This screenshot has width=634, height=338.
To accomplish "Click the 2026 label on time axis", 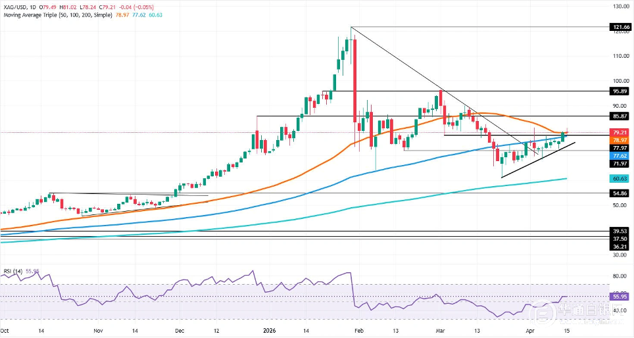I will pyautogui.click(x=270, y=331).
